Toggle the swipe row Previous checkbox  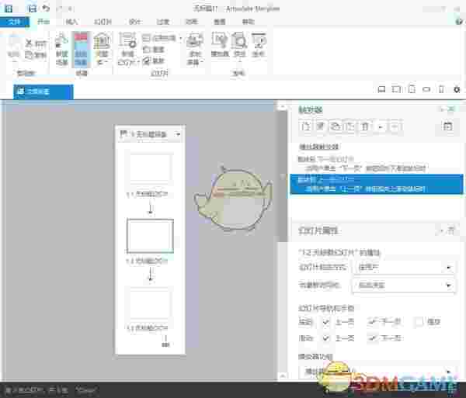point(325,338)
